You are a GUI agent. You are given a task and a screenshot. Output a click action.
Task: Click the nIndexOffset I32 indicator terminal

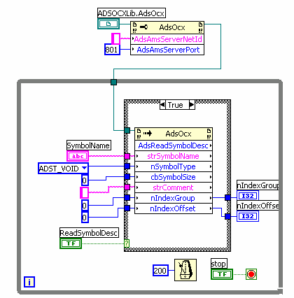pos(248,216)
